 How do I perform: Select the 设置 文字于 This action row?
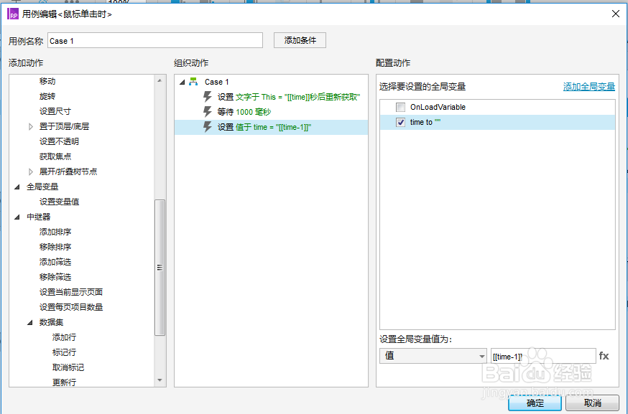(271, 97)
